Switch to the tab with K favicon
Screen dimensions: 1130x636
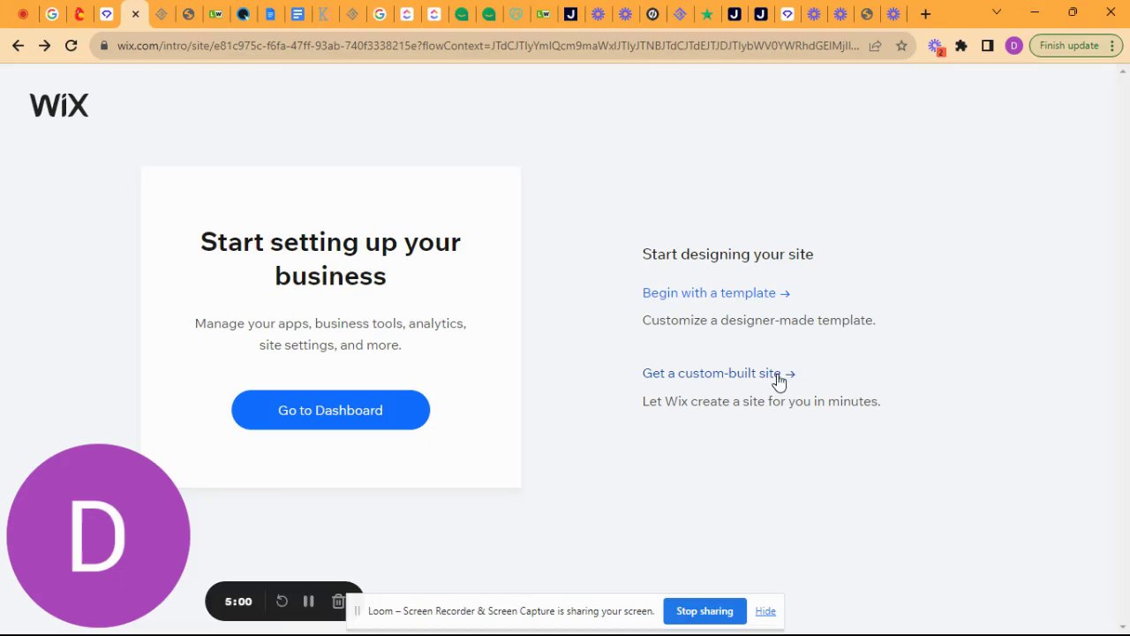tap(324, 14)
